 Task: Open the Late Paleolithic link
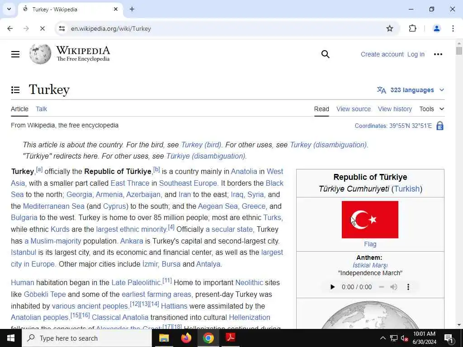coord(136,283)
